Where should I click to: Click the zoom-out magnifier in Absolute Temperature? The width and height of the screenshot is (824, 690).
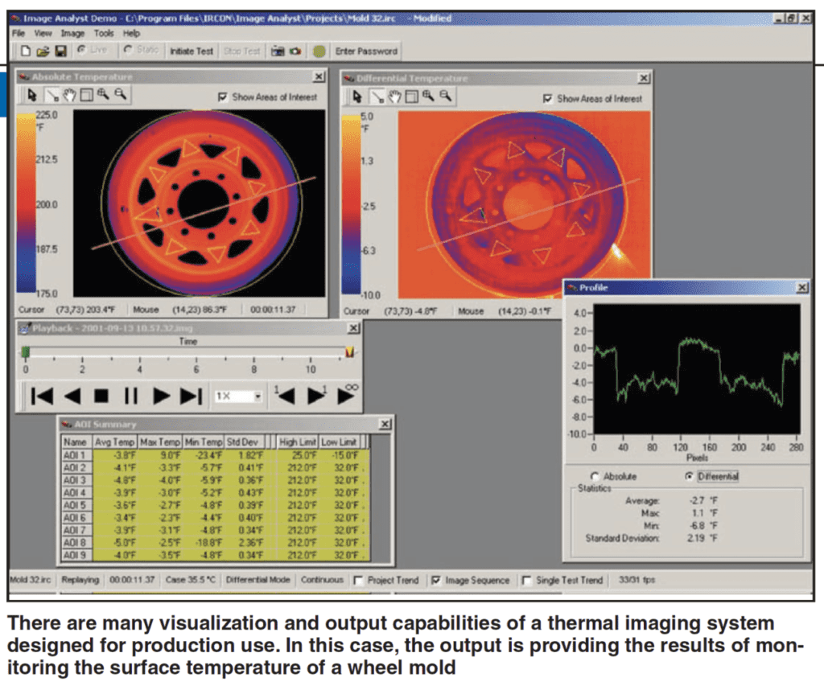[120, 95]
